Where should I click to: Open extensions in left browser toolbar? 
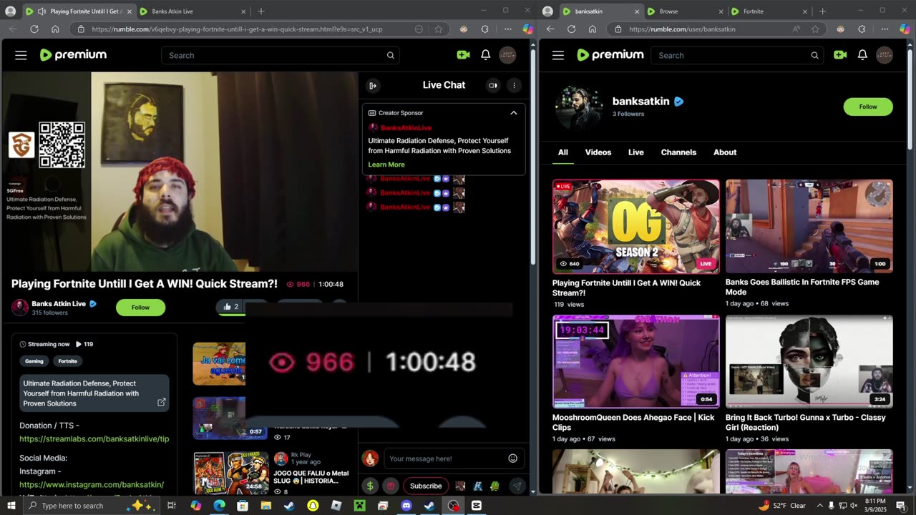[484, 29]
